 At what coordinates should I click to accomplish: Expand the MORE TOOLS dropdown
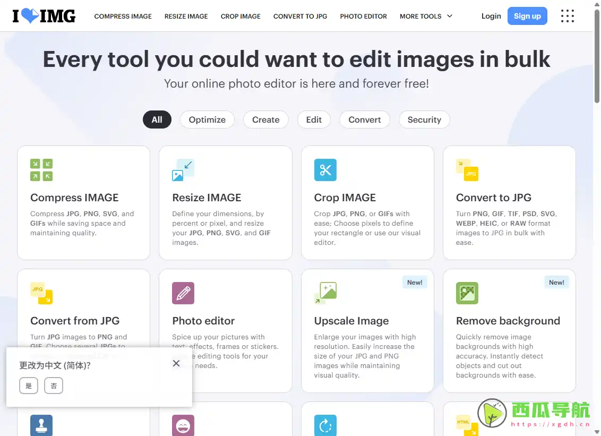coord(426,16)
